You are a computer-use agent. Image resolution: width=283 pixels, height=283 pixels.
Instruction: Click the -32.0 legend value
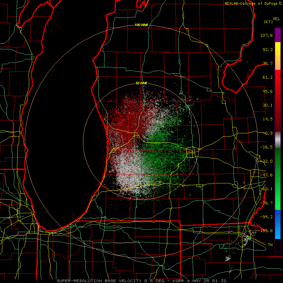(x=266, y=161)
